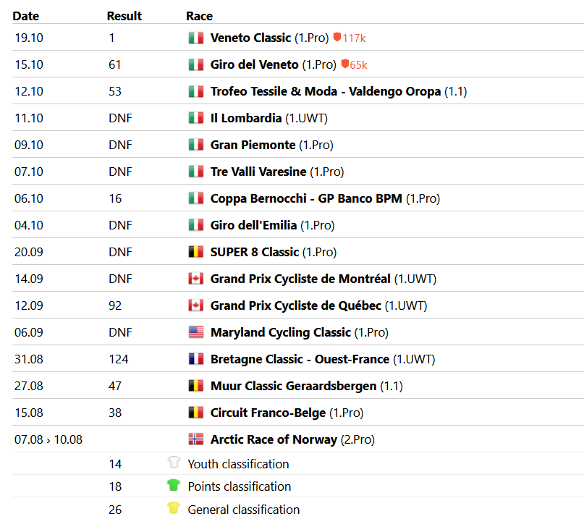Click the Canadian flag beside GP de Montréal
The height and width of the screenshot is (519, 584).
point(195,279)
